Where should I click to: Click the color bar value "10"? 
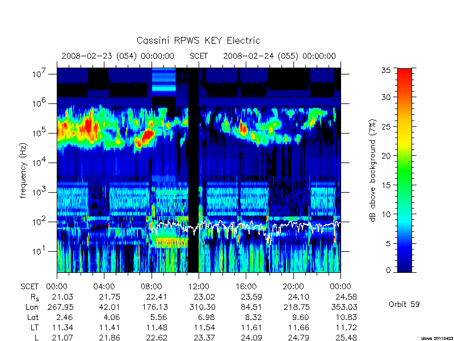pos(386,214)
